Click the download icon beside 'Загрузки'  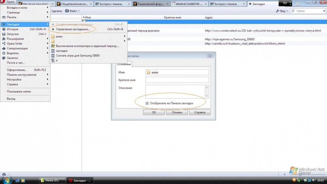click(4, 34)
